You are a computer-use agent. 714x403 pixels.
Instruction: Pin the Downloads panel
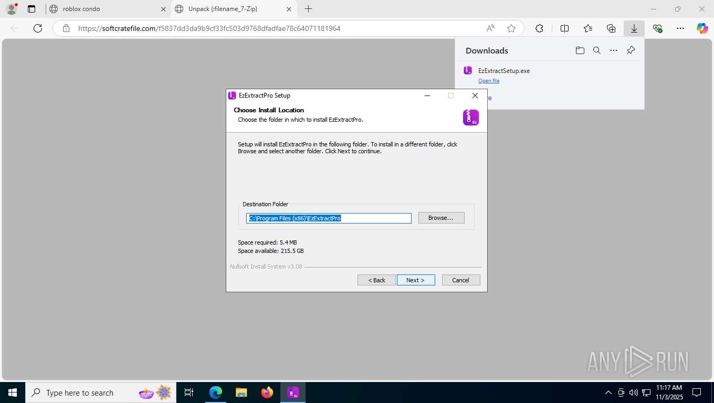point(631,50)
